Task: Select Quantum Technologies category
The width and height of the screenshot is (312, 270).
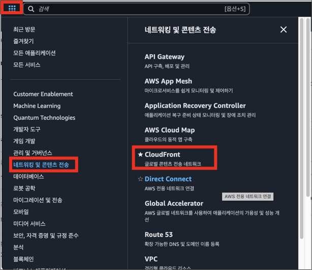Action: click(x=44, y=118)
